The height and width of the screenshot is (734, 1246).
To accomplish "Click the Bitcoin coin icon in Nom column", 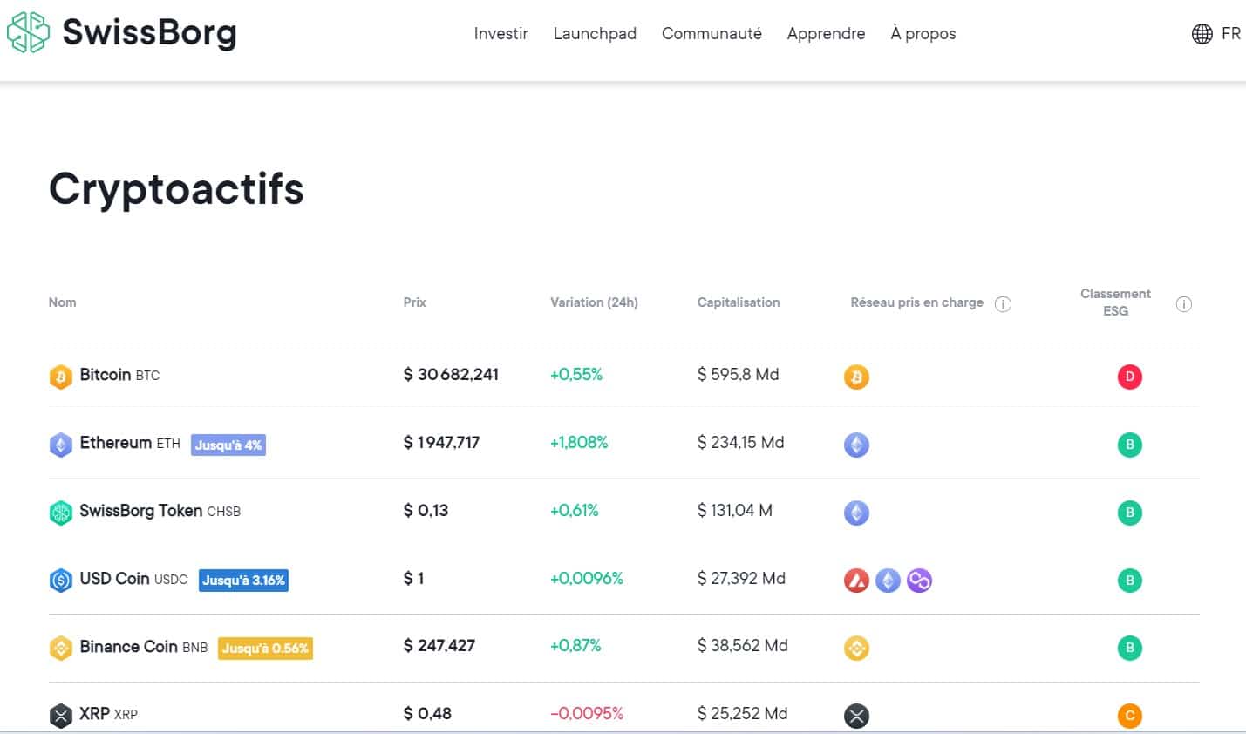I will 60,377.
